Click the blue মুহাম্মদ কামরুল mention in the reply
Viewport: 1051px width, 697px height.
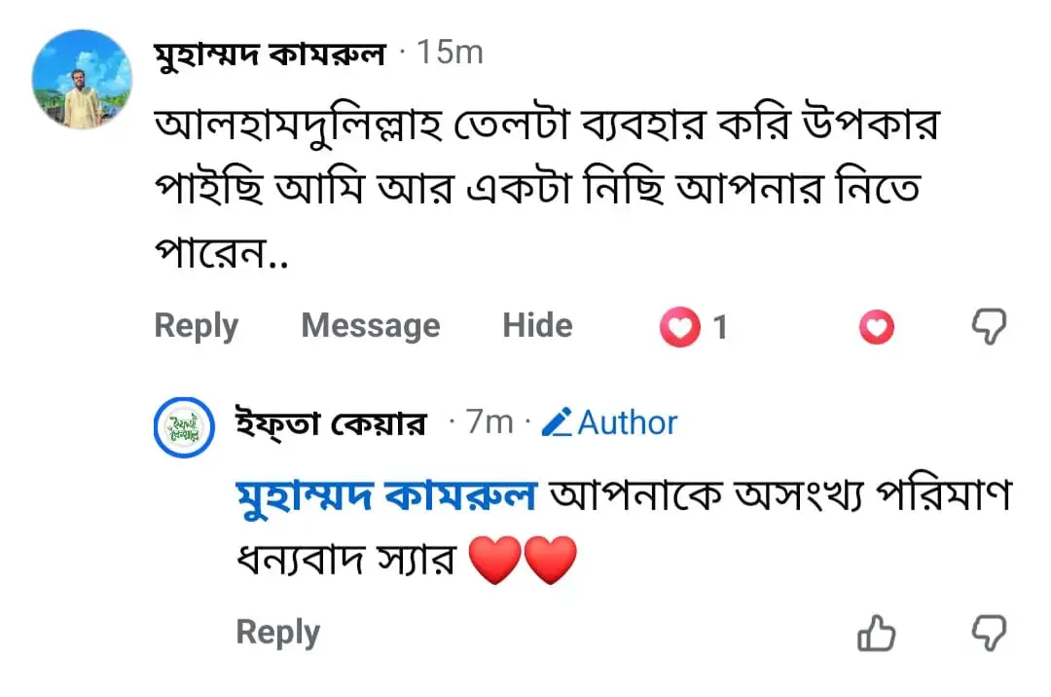(x=386, y=495)
